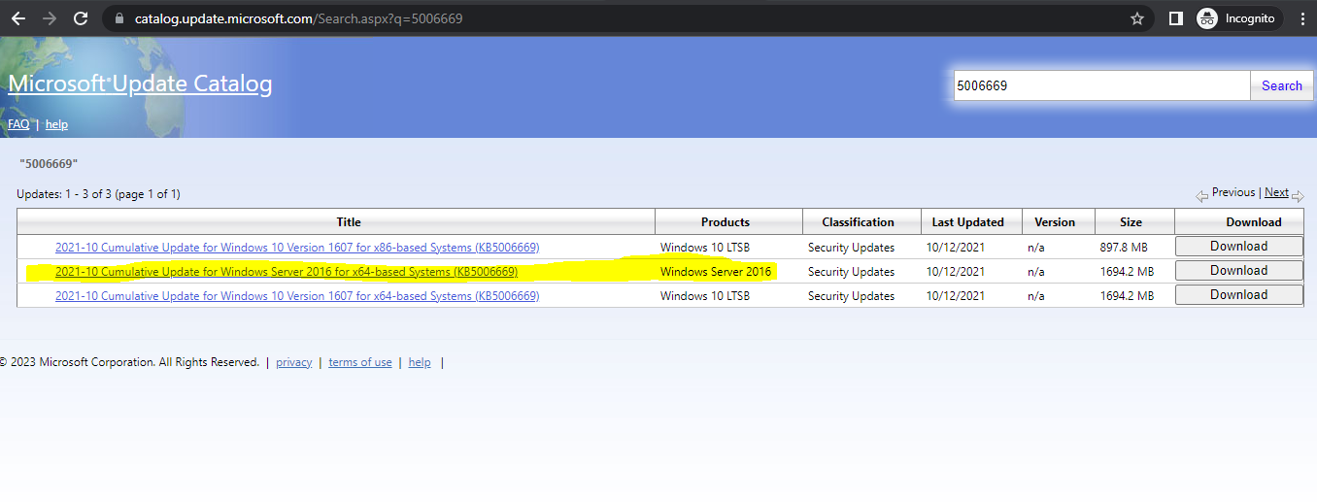Click the Previous page arrow icon
This screenshot has width=1317, height=502.
(x=1201, y=194)
